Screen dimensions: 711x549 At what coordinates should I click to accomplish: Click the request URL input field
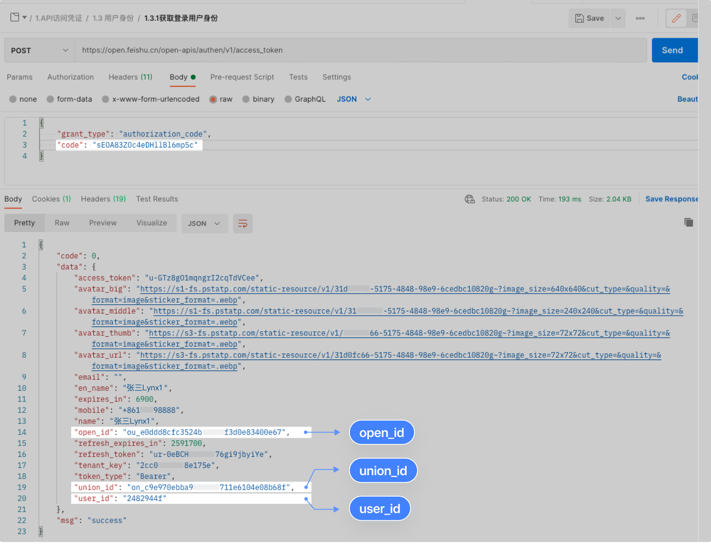click(361, 51)
